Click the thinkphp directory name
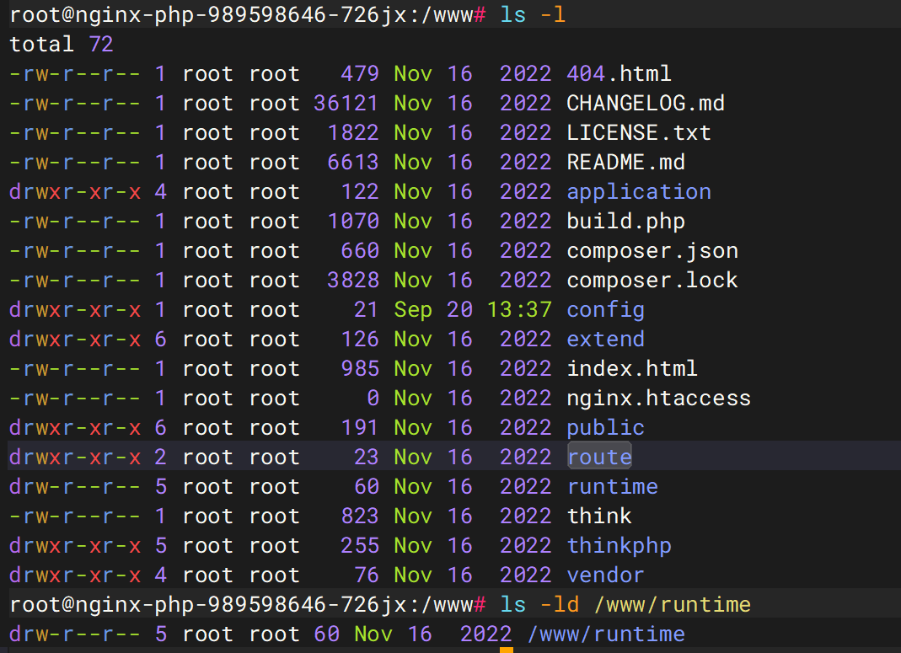Screen dimensions: 901x653 click(x=619, y=546)
